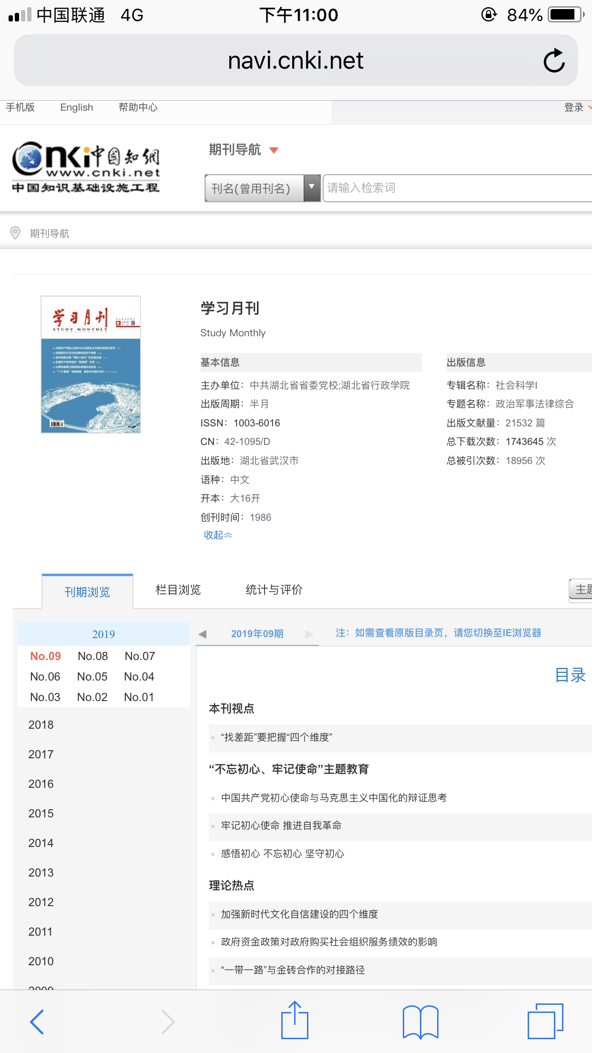The width and height of the screenshot is (592, 1053).
Task: Switch to the English site
Action: [77, 107]
